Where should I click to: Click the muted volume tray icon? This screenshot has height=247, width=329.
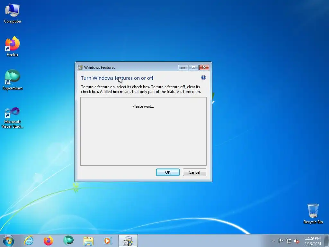[297, 241]
